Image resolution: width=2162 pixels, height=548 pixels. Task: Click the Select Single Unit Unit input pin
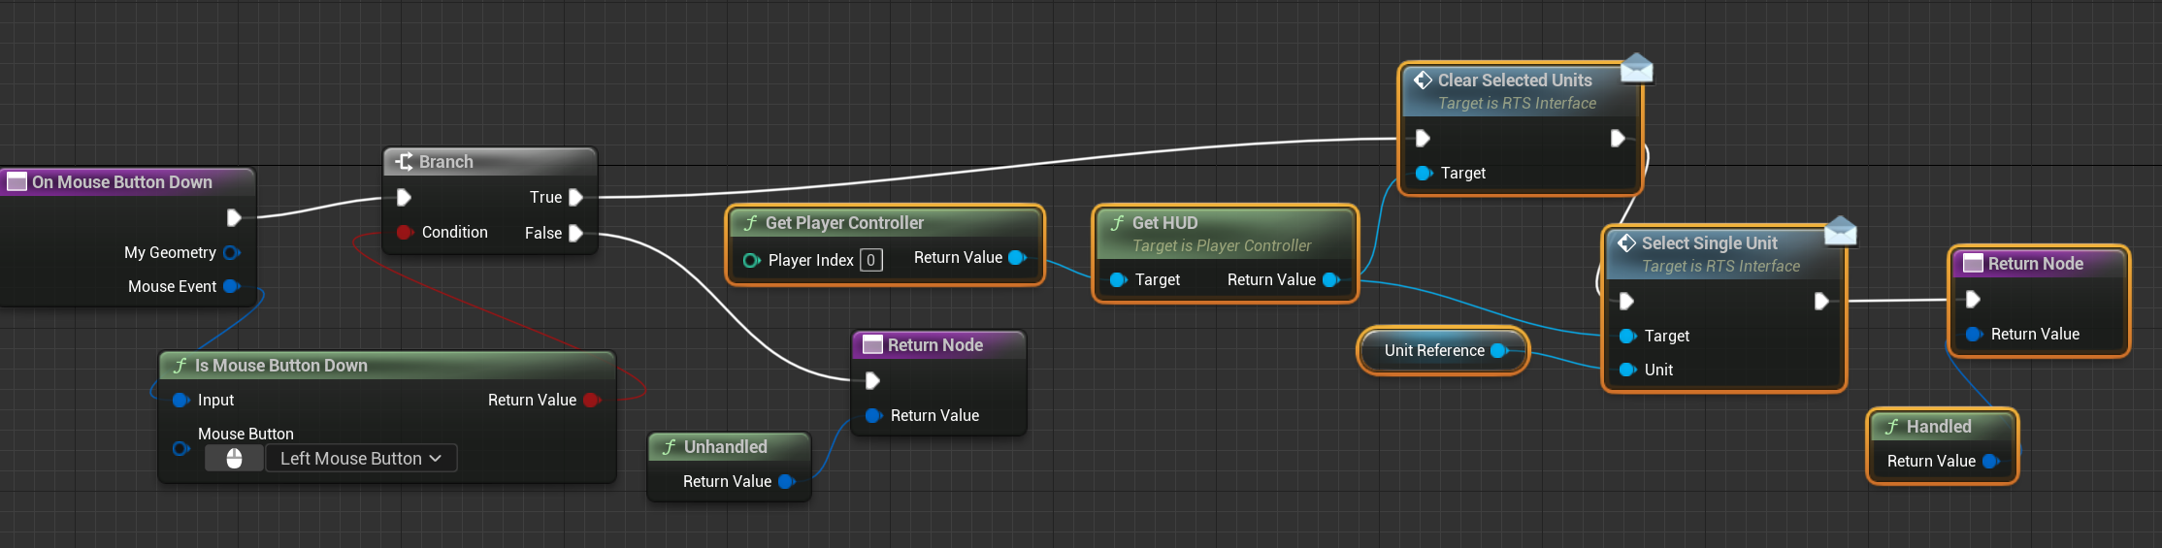[1627, 370]
